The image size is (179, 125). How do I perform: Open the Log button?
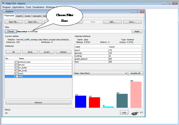(x=124, y=112)
